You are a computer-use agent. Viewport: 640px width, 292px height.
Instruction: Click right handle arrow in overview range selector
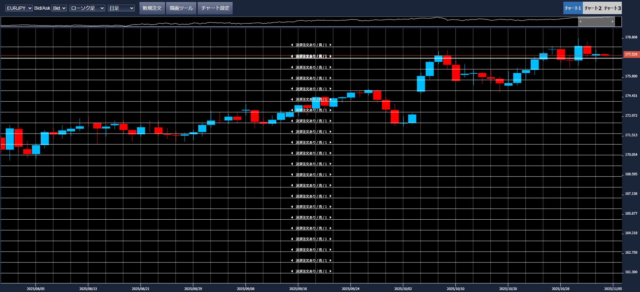pyautogui.click(x=612, y=22)
